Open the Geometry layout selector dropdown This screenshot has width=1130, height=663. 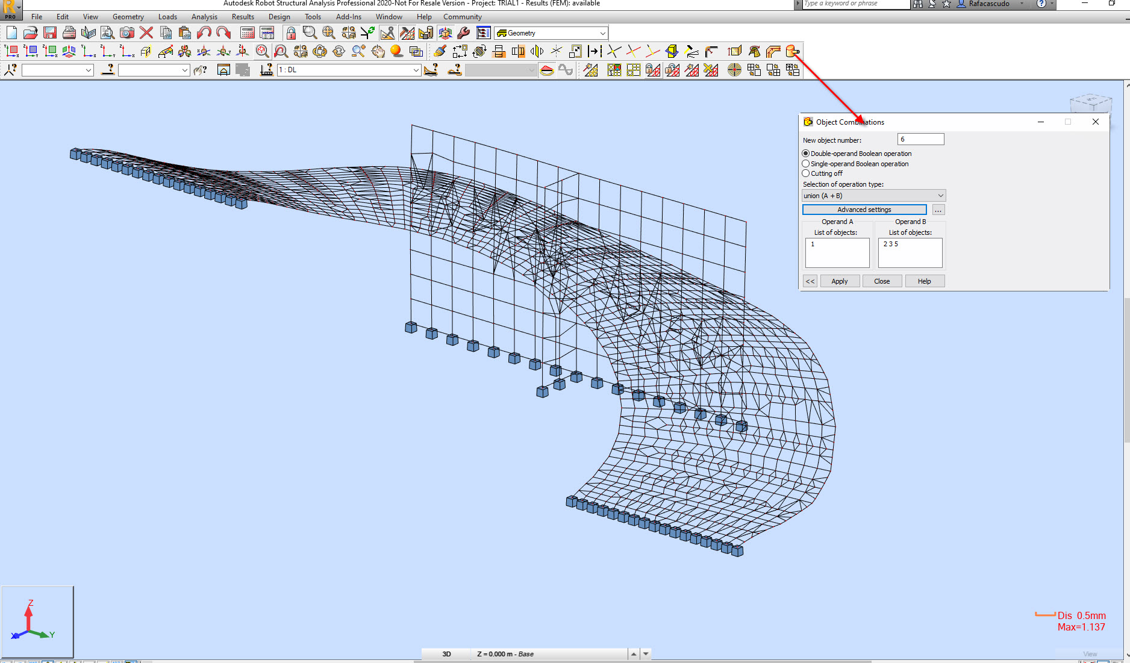tap(604, 33)
